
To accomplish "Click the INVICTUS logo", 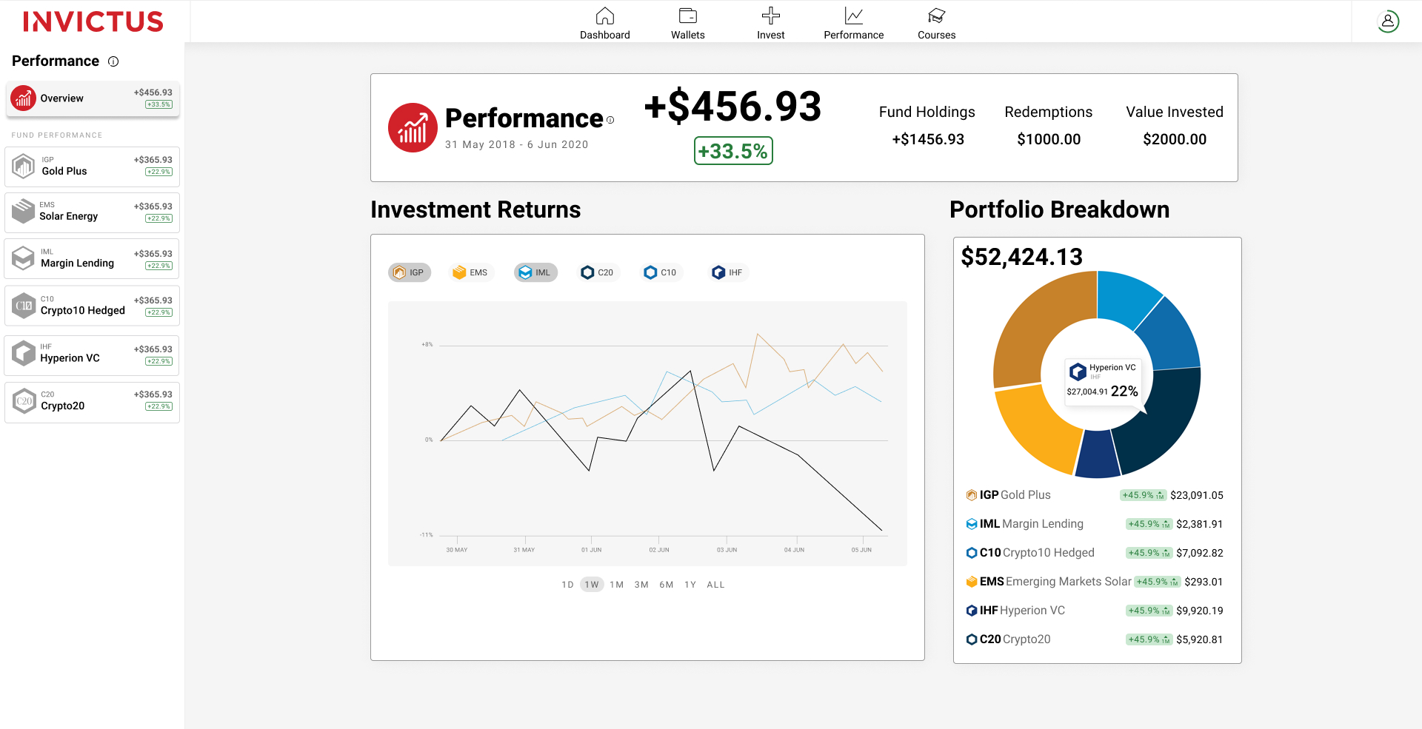I will pyautogui.click(x=93, y=21).
